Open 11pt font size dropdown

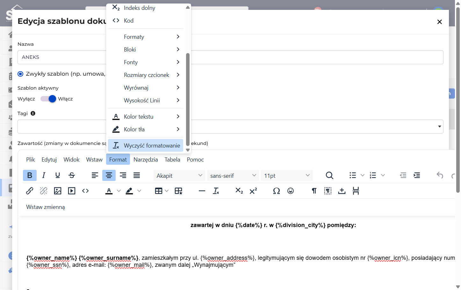[287, 176]
